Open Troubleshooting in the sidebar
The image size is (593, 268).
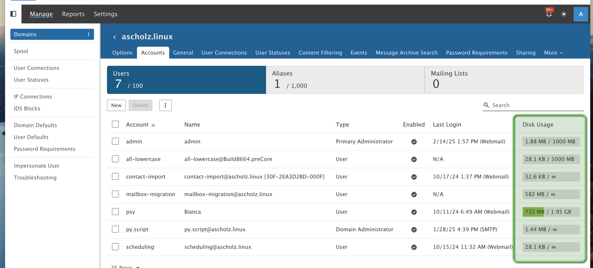(x=35, y=178)
